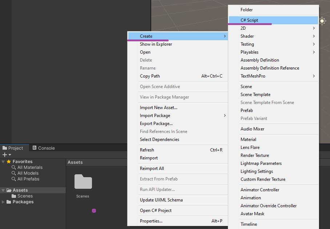This screenshot has height=229, width=330.
Task: Click the search icon beside All Models
Action: pyautogui.click(x=14, y=173)
